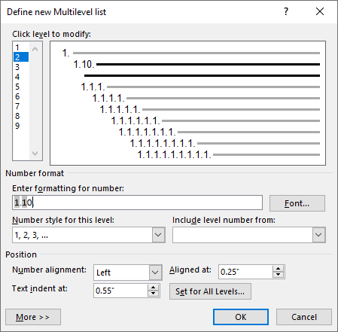Expand options with the More button
Viewport: 338px width, 332px height.
click(x=33, y=317)
